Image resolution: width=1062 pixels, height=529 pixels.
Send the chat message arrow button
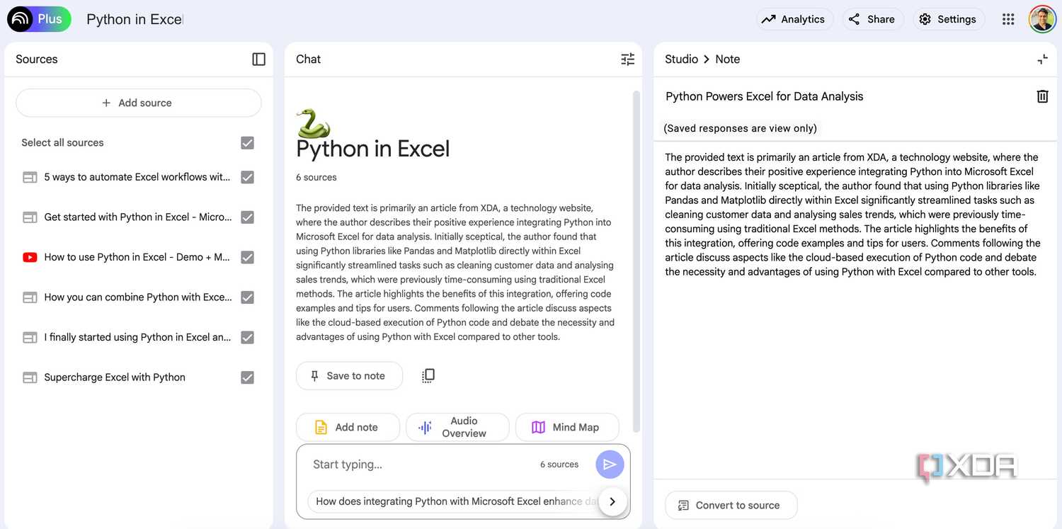coord(610,465)
